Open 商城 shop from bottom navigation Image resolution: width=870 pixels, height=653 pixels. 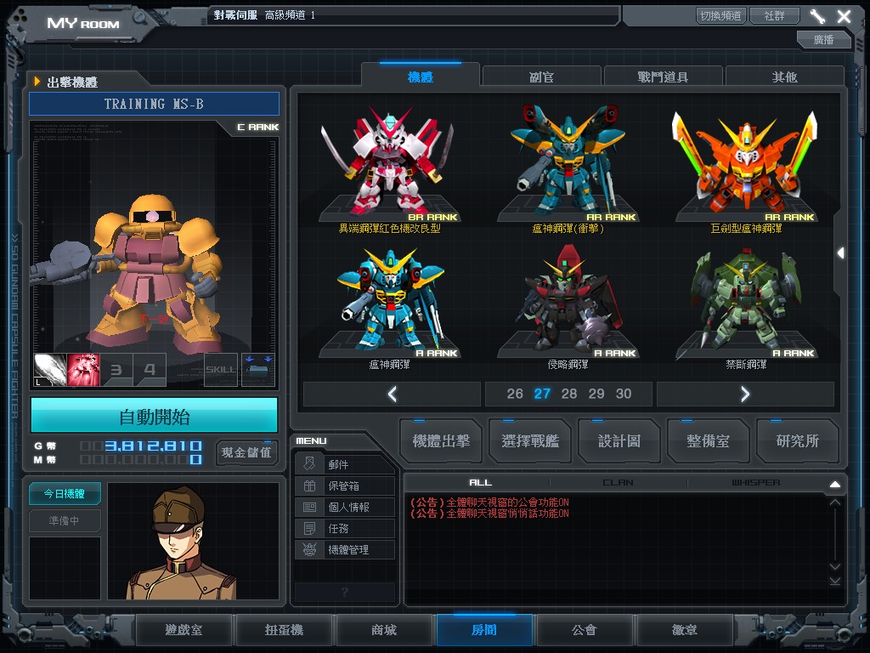[384, 630]
